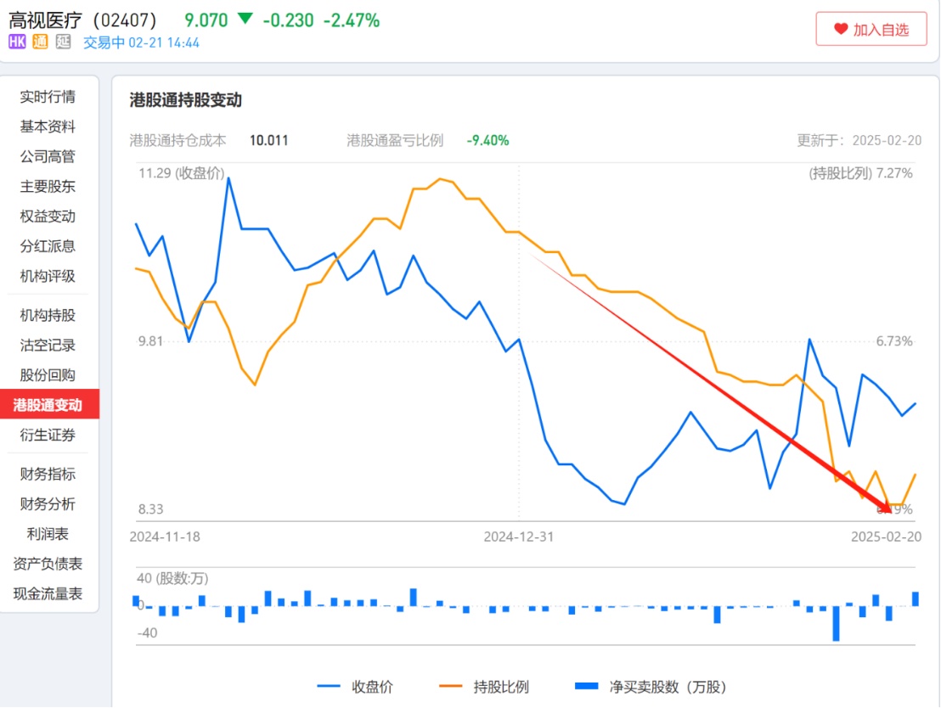Select the active 港股通变动 tab

[x=48, y=405]
